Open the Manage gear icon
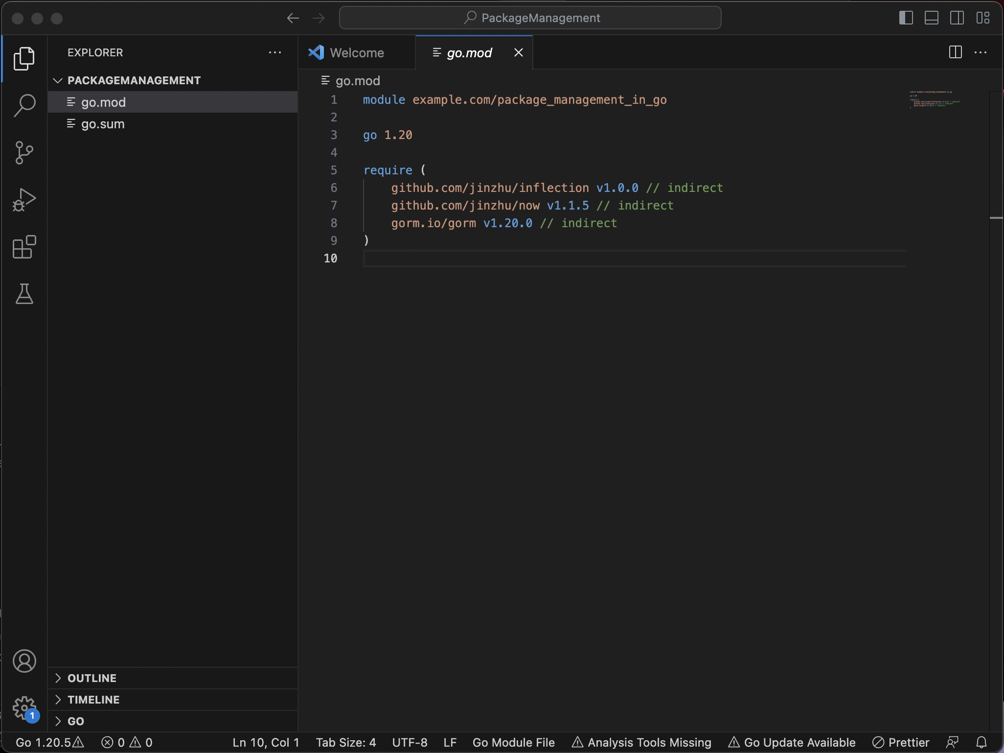This screenshot has height=753, width=1004. [24, 708]
